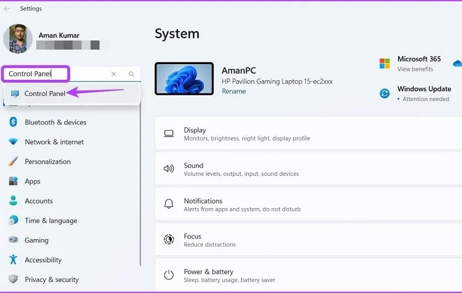Select Accessibility in the sidebar
462x293 pixels.
(x=43, y=260)
